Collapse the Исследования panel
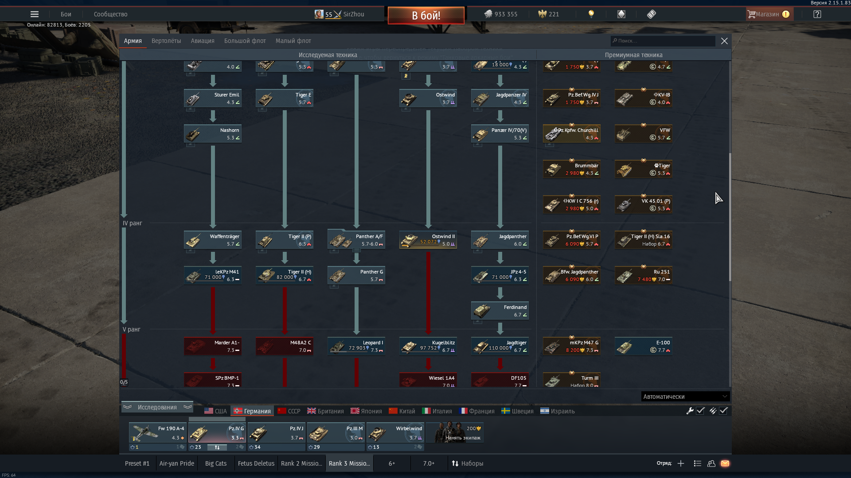This screenshot has height=478, width=851. pos(157,407)
